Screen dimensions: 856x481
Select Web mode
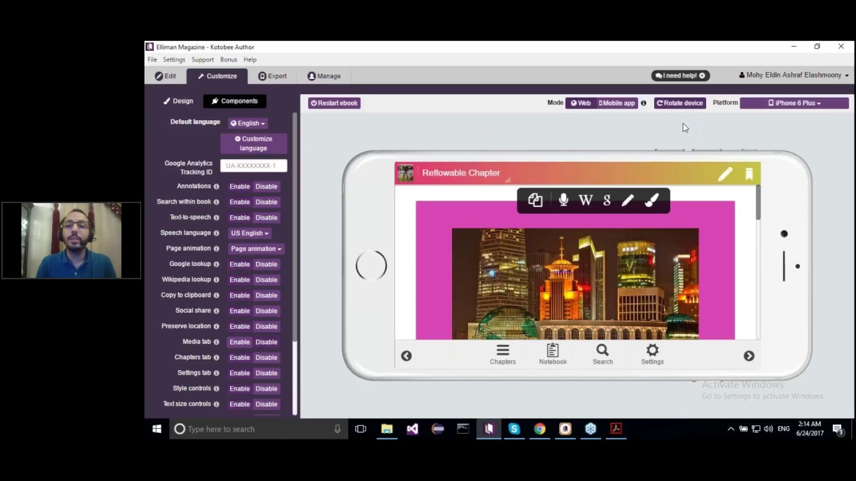pyautogui.click(x=580, y=103)
